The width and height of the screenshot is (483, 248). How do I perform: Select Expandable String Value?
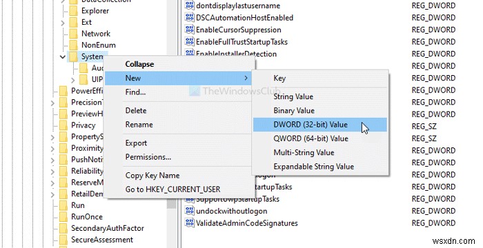click(320, 167)
